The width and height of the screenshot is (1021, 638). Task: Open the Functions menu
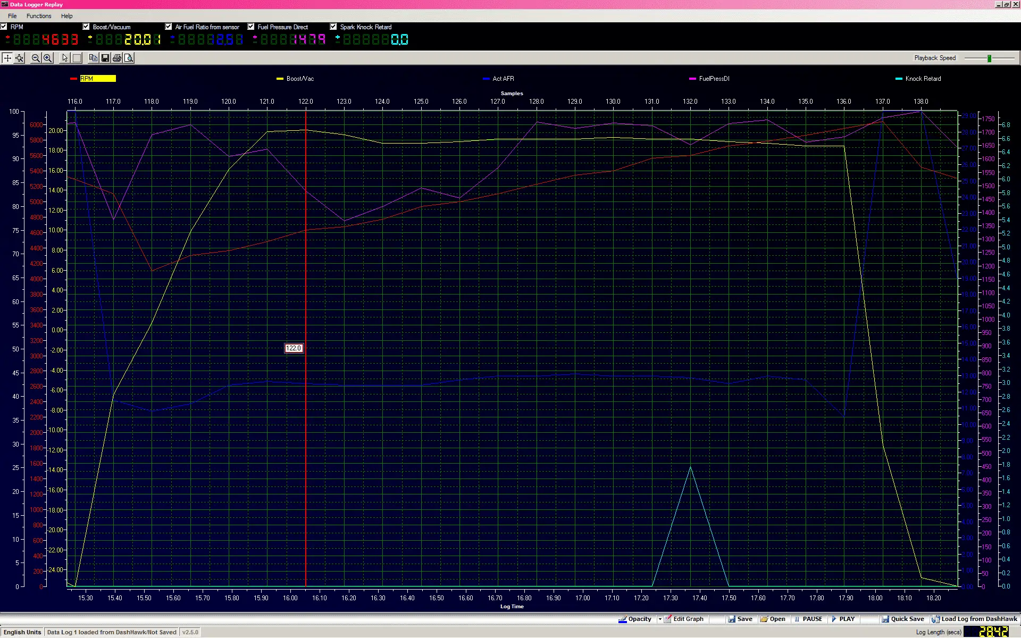pyautogui.click(x=39, y=16)
